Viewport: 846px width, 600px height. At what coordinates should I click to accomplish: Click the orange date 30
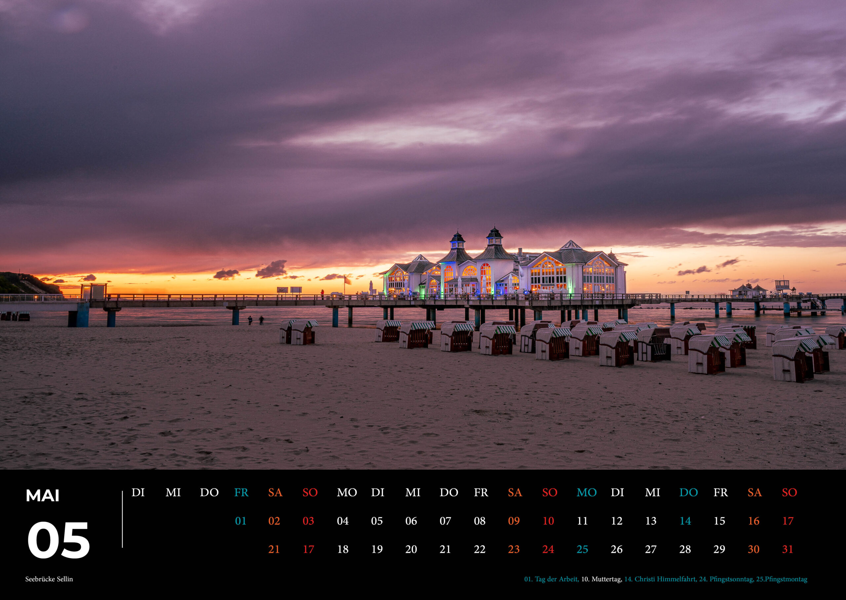[753, 549]
